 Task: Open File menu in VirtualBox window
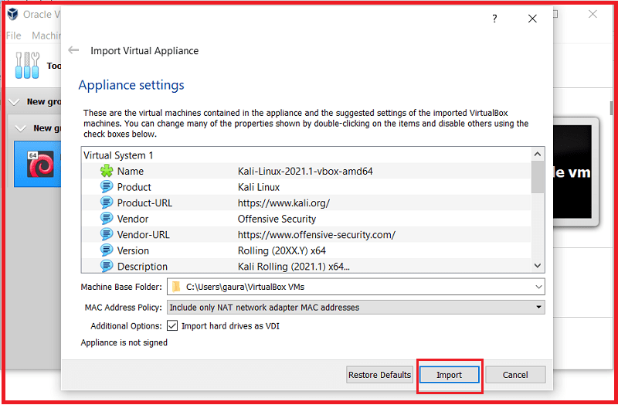(14, 36)
